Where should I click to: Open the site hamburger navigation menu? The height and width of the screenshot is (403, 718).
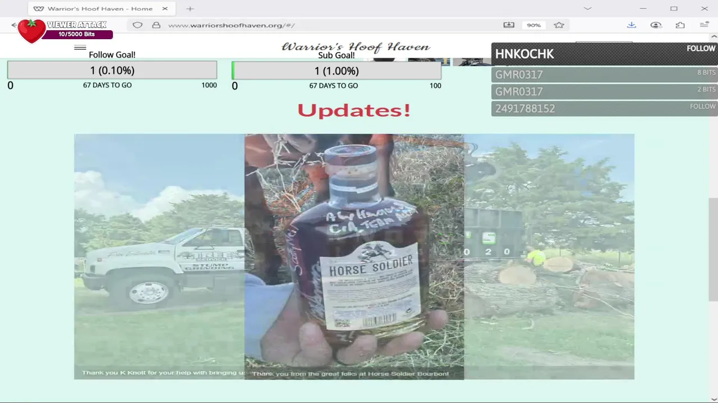(80, 48)
